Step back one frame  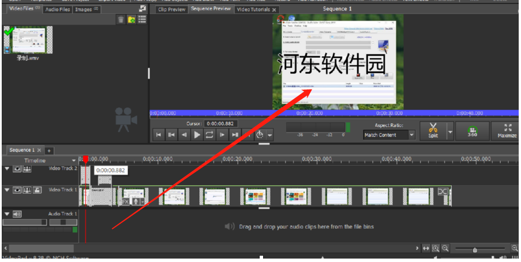(184, 135)
